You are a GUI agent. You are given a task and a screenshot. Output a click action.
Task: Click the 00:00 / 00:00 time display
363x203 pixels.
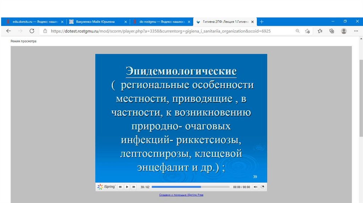tap(241, 187)
